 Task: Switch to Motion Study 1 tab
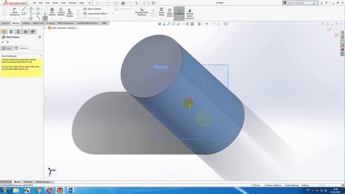pyautogui.click(x=43, y=182)
